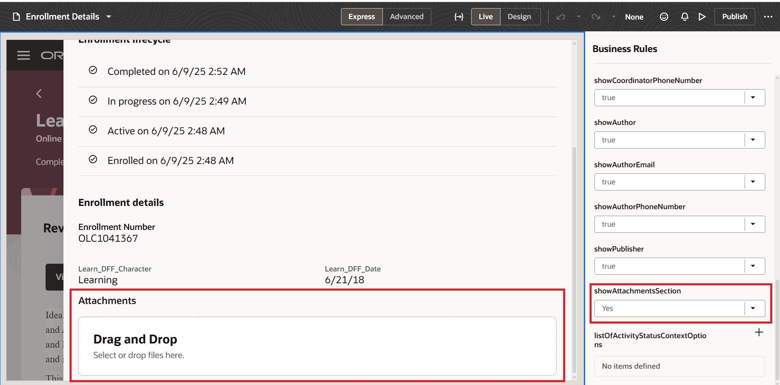Click the Attachments heading
This screenshot has width=780, height=385.
[107, 301]
